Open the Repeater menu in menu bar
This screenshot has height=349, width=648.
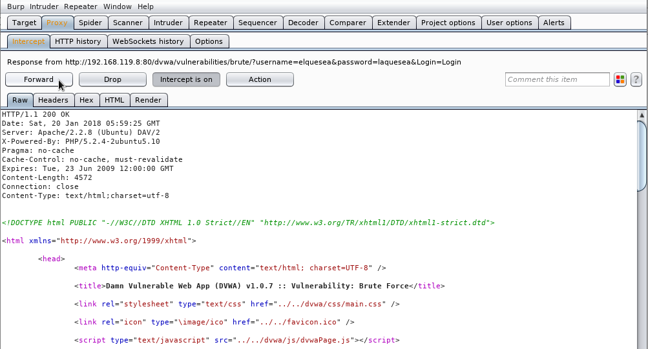click(x=81, y=6)
